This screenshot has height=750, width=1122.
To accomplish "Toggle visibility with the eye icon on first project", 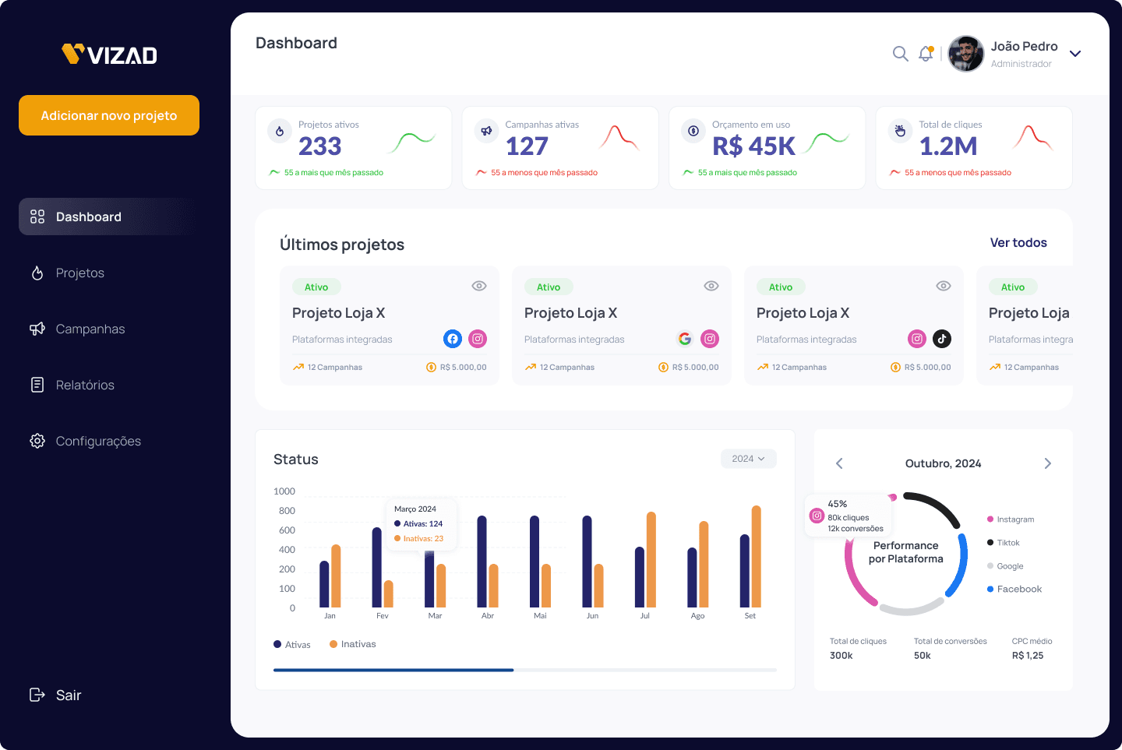I will 478,286.
